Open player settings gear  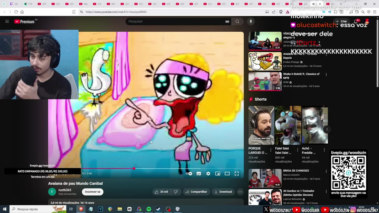(208, 174)
